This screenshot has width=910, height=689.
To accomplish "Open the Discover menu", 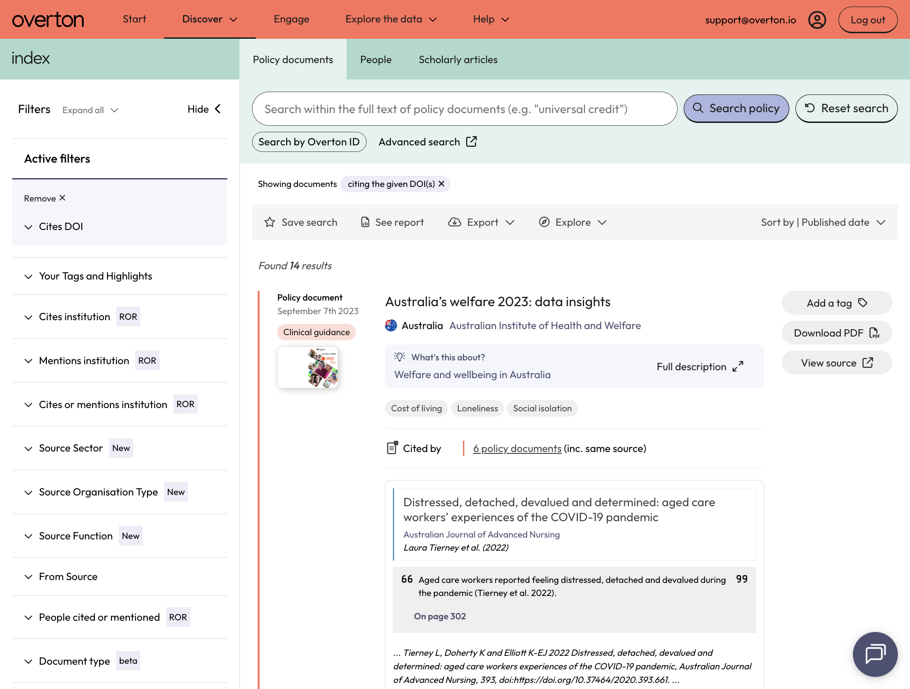I will point(209,19).
